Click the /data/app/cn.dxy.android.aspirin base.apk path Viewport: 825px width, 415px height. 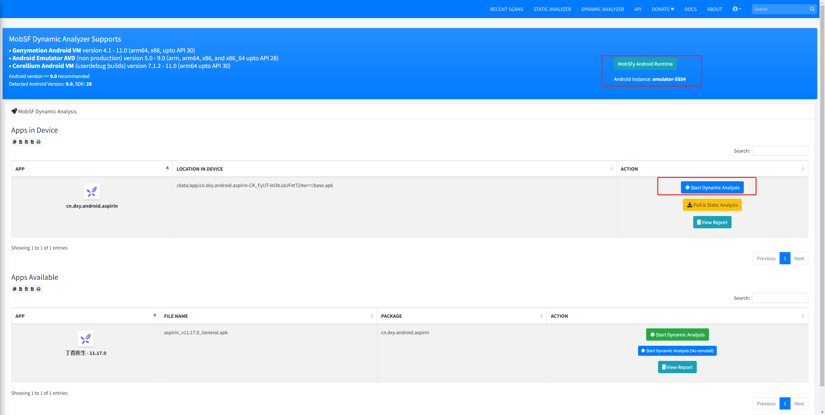click(255, 185)
